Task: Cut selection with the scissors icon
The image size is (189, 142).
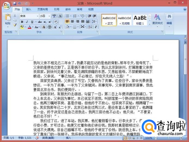Action: [x=15, y=16]
